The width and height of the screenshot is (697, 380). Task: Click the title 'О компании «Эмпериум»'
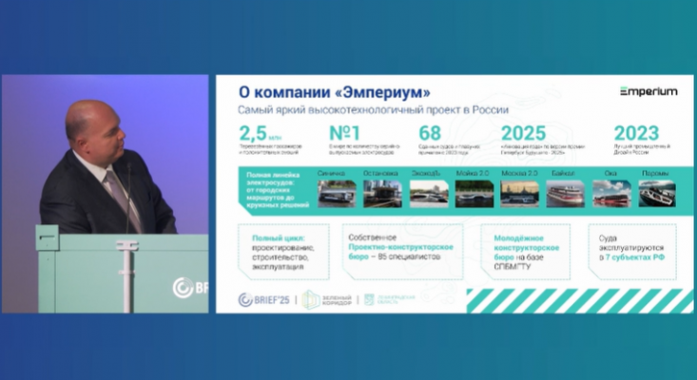(335, 92)
